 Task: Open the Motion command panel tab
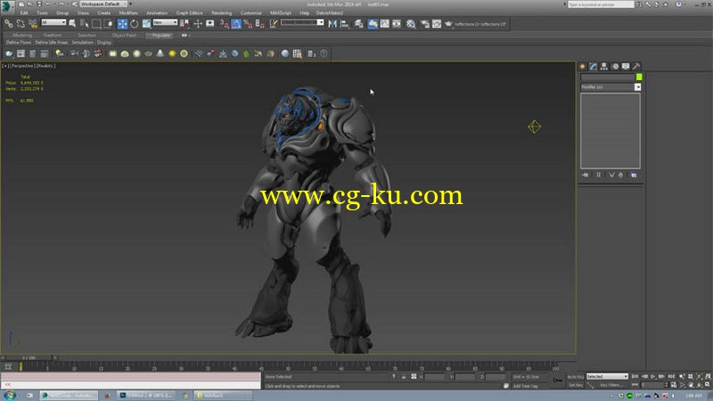615,66
